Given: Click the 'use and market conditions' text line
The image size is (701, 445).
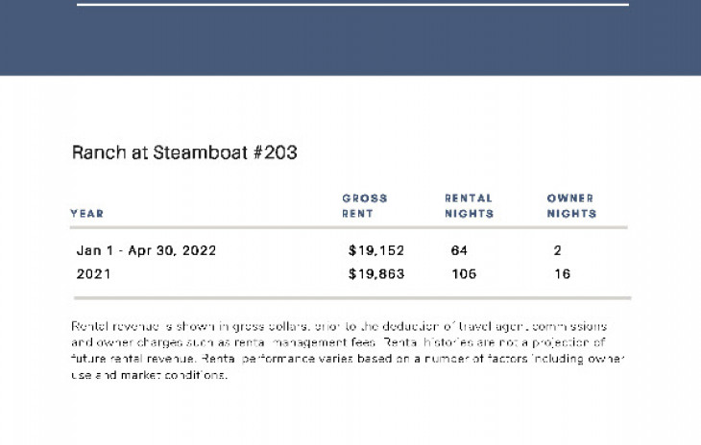Looking at the screenshot, I should 149,375.
